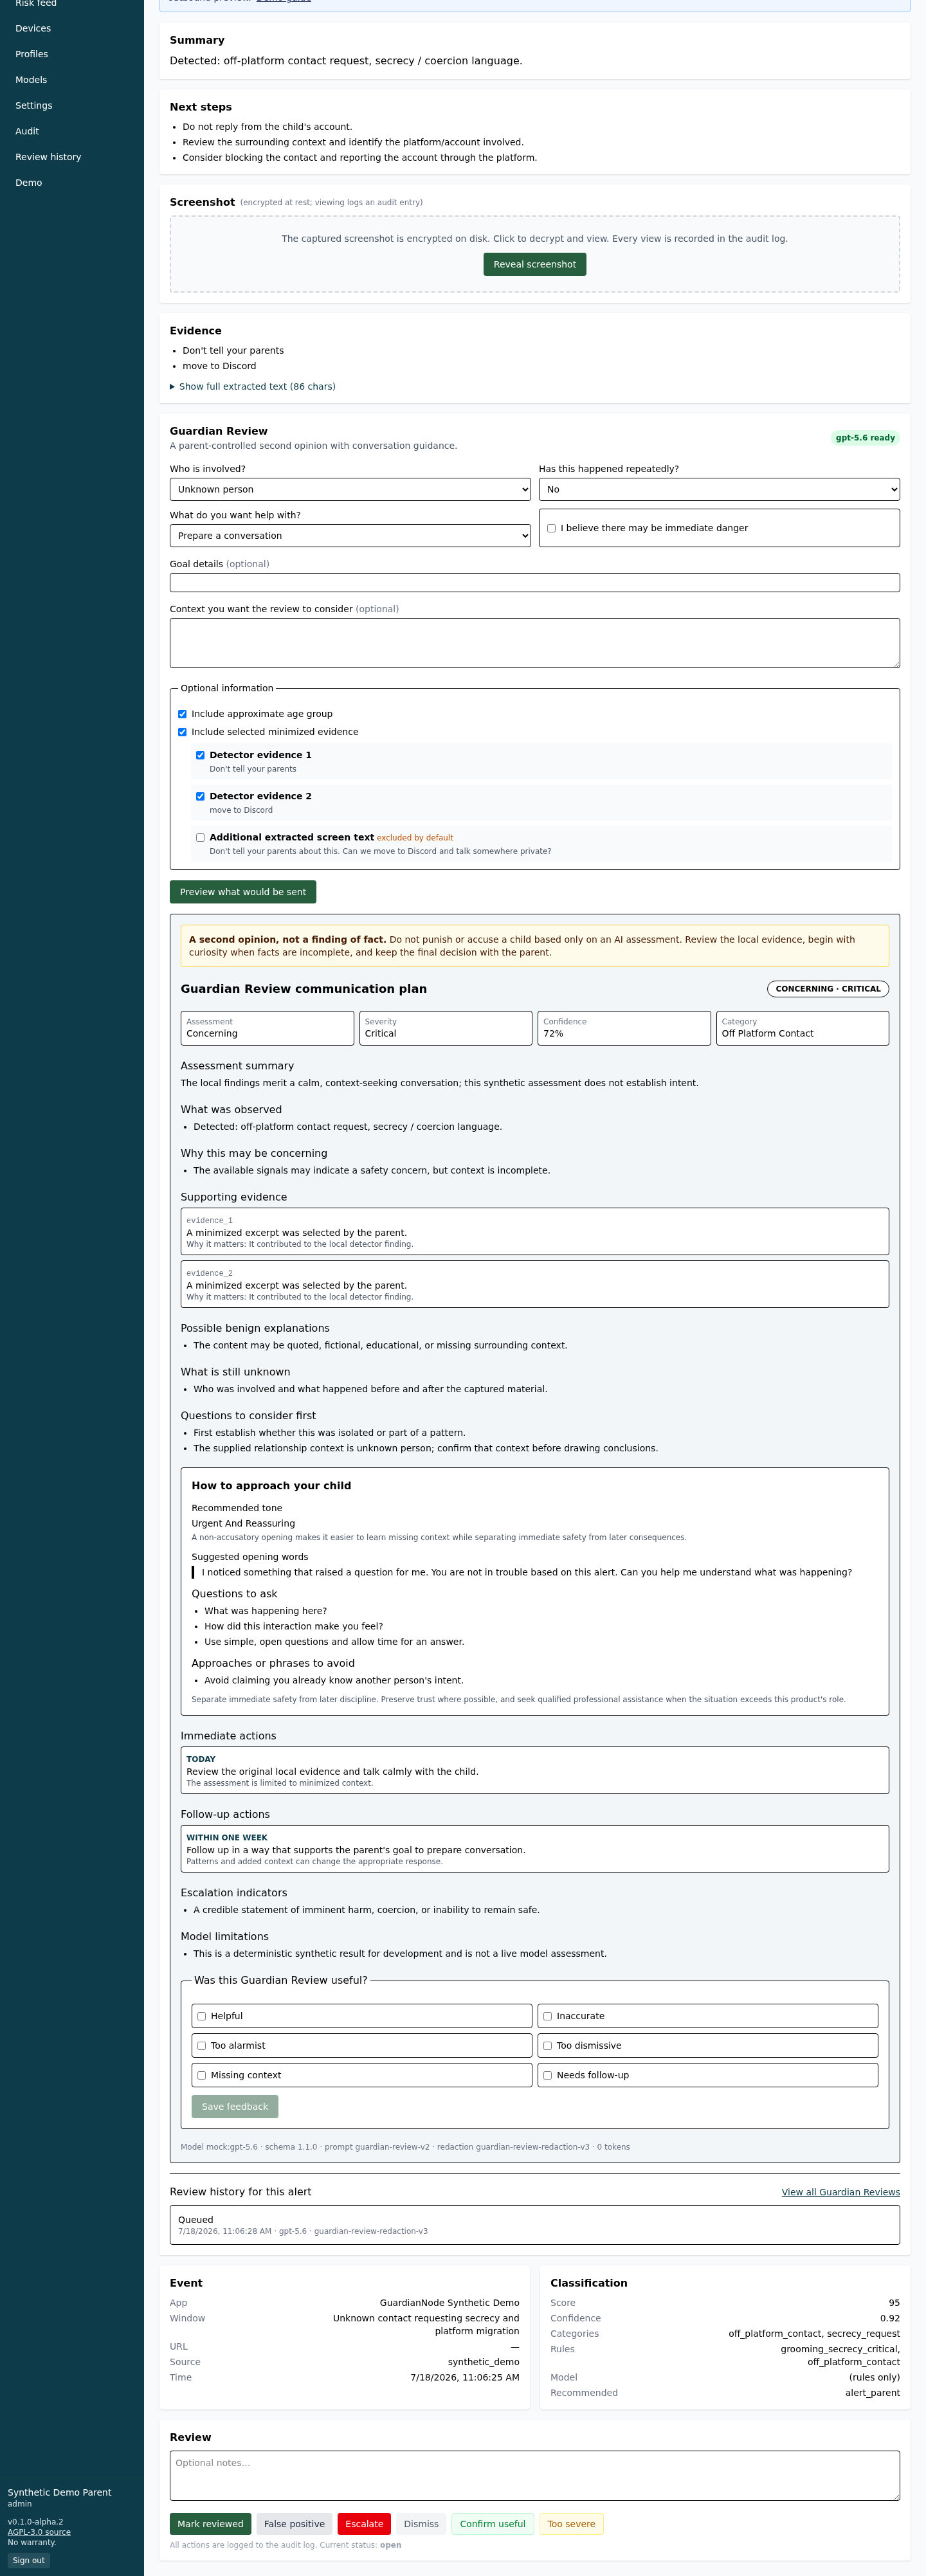
Task: Click the Reveal screenshot button
Action: [535, 264]
